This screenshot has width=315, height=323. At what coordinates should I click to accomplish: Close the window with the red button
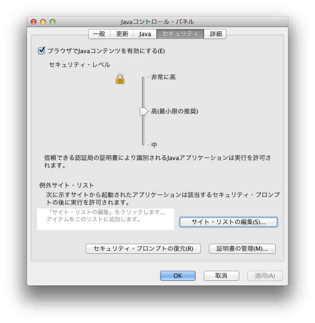tap(34, 22)
